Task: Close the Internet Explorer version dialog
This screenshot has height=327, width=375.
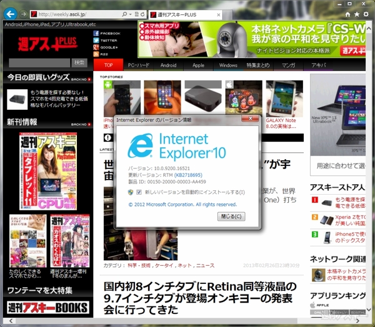Action: pyautogui.click(x=250, y=118)
